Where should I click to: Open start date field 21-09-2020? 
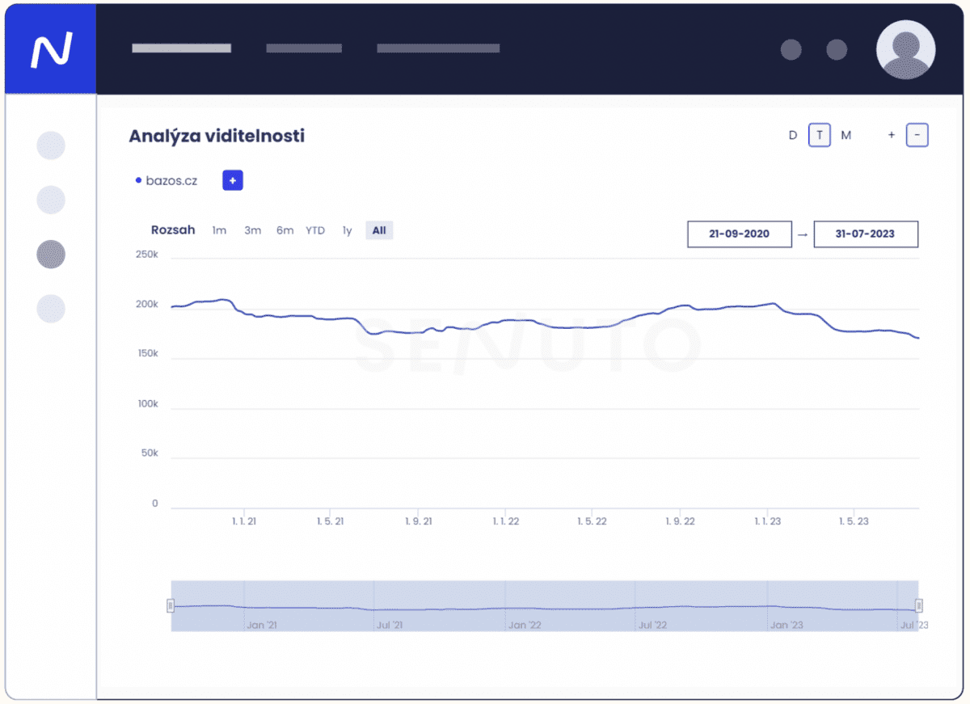coord(739,234)
